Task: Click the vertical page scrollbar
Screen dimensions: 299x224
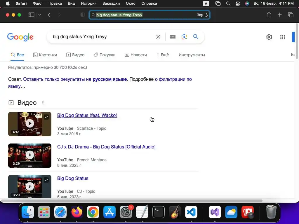Action: 297,41
